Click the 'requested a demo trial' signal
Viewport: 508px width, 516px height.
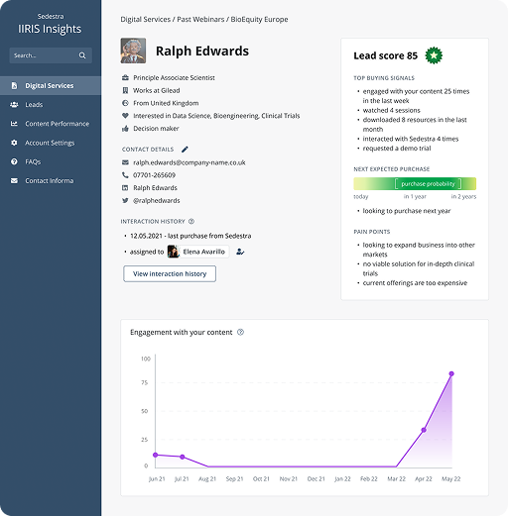(x=397, y=149)
